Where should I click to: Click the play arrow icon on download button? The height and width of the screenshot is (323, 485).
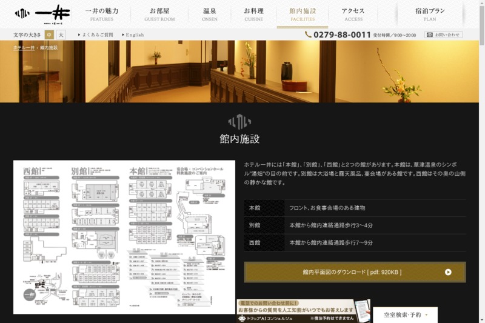[x=448, y=272]
